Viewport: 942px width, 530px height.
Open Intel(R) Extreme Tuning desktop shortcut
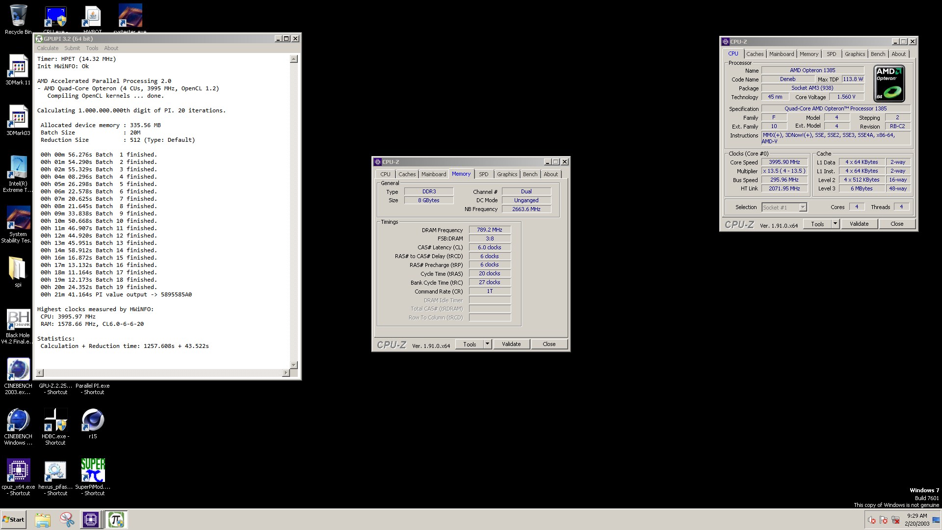click(x=18, y=174)
